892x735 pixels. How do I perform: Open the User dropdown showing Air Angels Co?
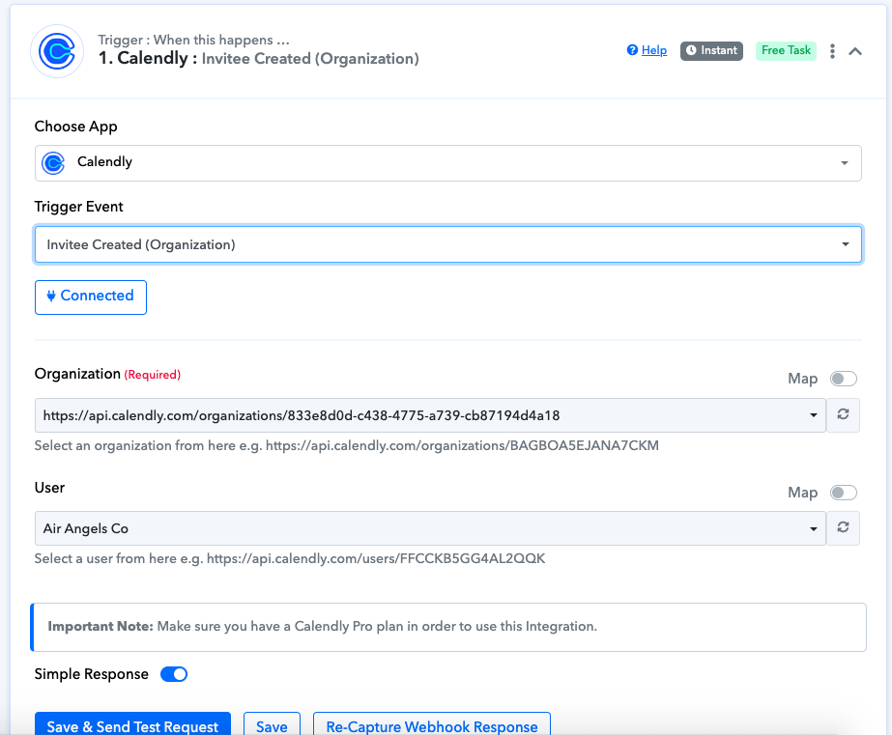pos(430,528)
